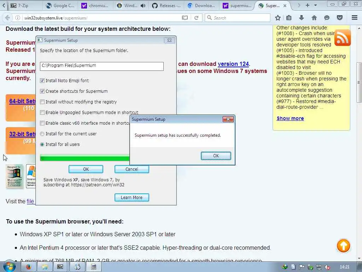This screenshot has height=272, width=362.
Task: Mute audio on the Wind... tab
Action: pyautogui.click(x=143, y=6)
